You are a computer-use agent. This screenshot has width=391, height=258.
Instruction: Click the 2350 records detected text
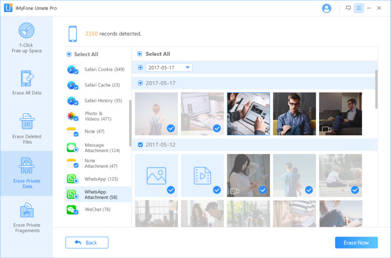113,34
